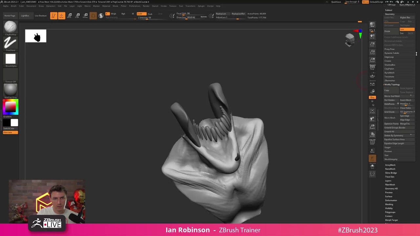Activate Draw mode button

click(x=61, y=16)
